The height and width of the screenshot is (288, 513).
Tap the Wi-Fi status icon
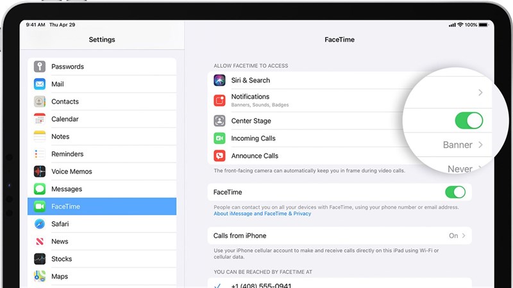point(460,25)
